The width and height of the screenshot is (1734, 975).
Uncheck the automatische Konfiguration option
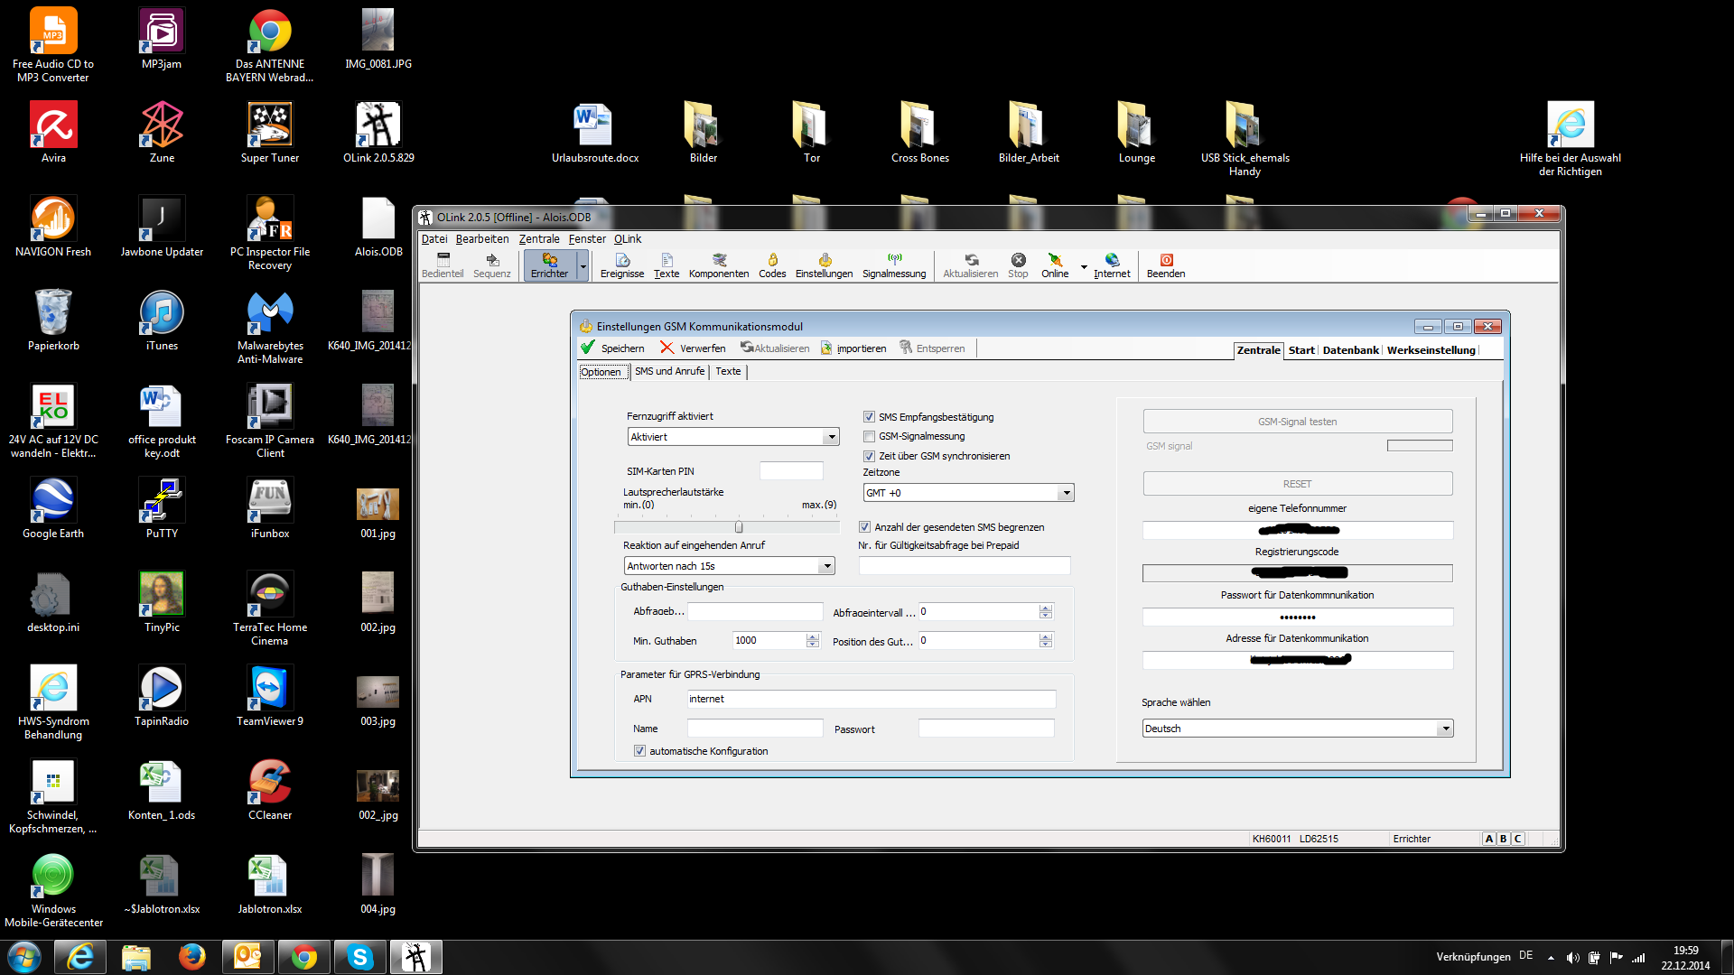click(x=639, y=751)
